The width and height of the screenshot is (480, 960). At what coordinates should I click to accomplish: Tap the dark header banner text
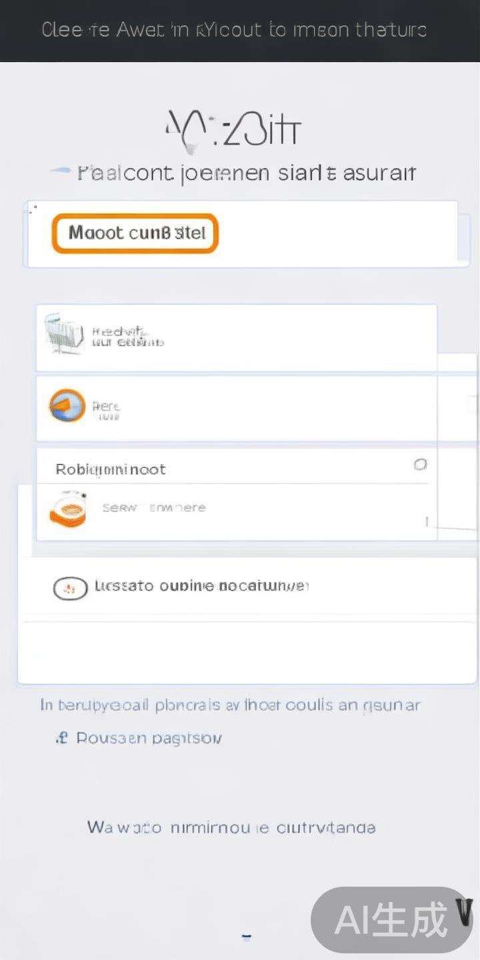click(234, 30)
